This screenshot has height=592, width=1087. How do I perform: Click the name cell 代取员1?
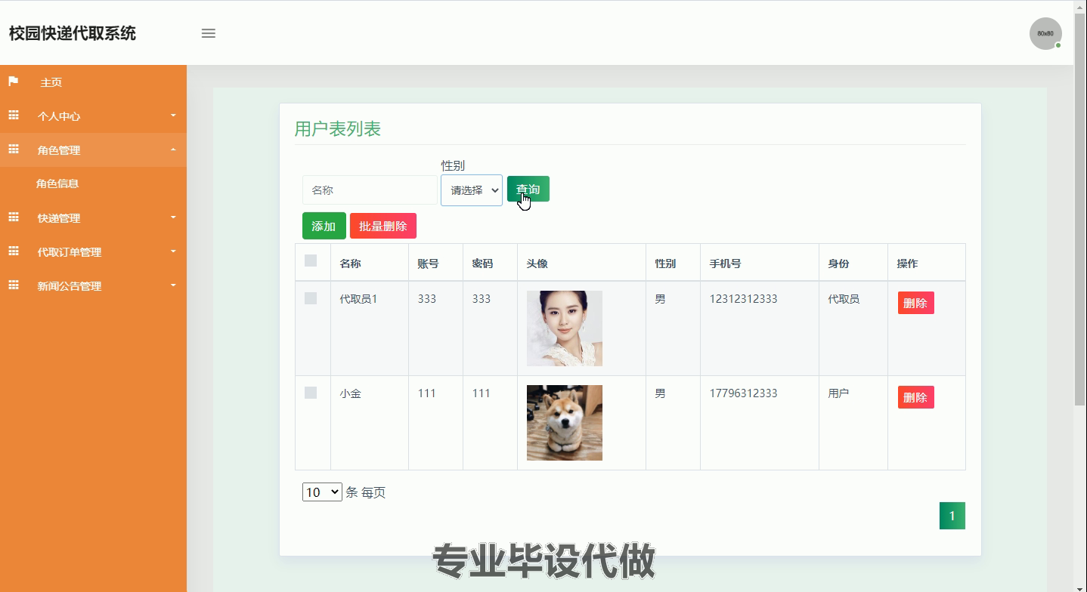click(x=358, y=299)
